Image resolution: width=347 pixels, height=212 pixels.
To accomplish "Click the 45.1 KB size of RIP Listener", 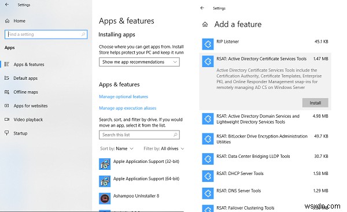I will point(322,42).
